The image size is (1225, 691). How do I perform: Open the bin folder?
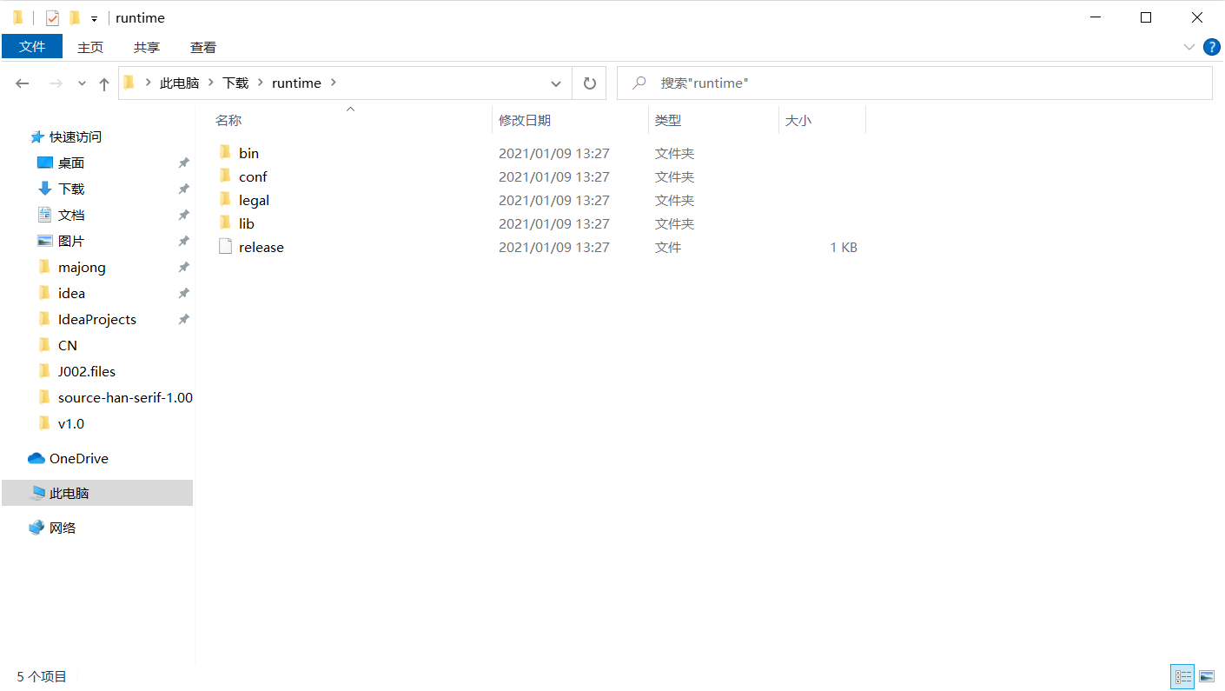pyautogui.click(x=248, y=153)
